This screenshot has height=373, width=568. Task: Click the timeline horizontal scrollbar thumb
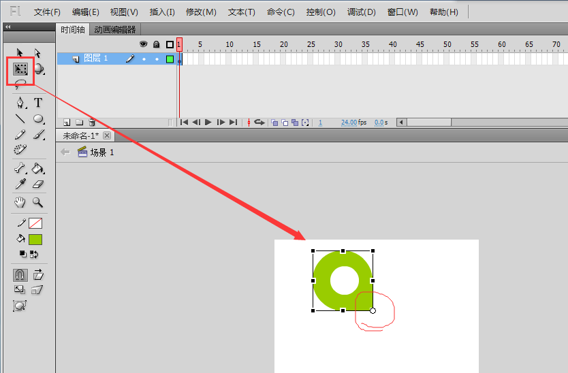pyautogui.click(x=429, y=123)
